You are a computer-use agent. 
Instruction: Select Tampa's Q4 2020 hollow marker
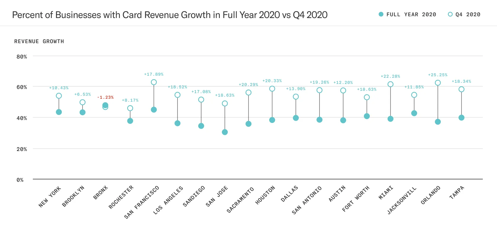pos(461,89)
